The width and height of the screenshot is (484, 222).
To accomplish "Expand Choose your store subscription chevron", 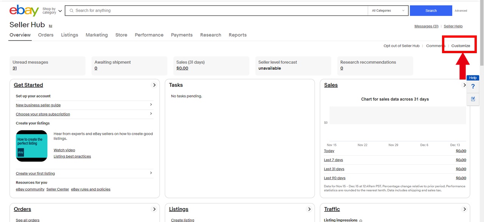I will coord(151,114).
